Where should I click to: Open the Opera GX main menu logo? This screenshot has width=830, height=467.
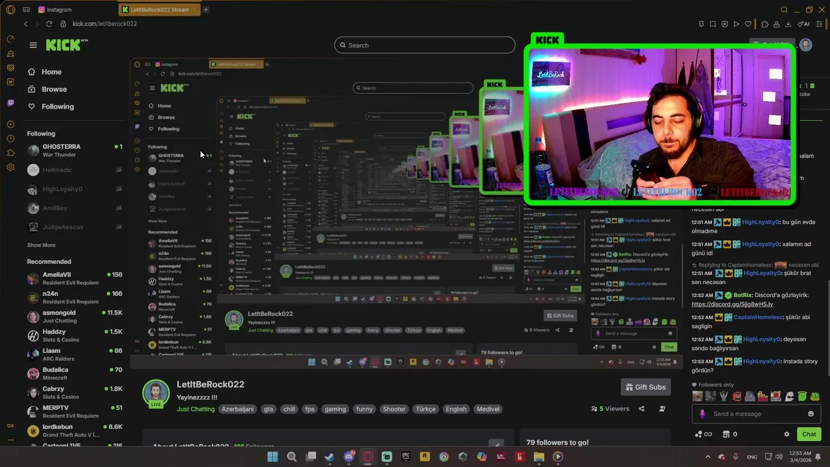10,10
